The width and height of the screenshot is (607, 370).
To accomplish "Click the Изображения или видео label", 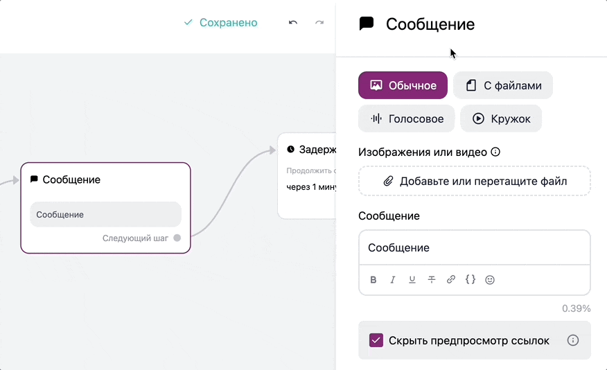I will [423, 152].
